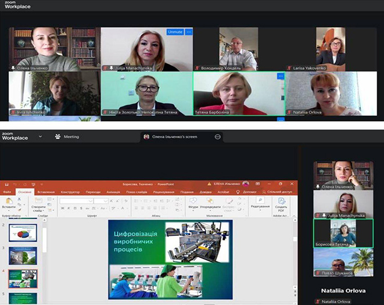Select slide 3 thumbnail in slide panel

(x=23, y=256)
